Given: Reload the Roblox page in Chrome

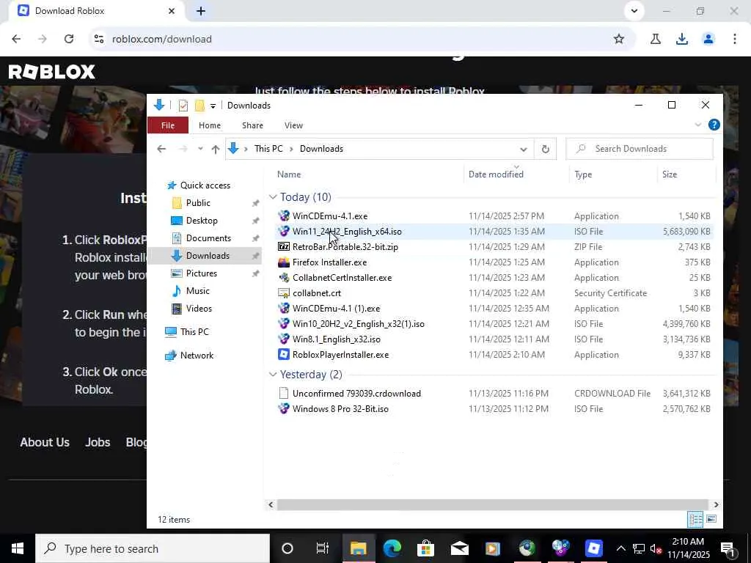Looking at the screenshot, I should [x=69, y=39].
